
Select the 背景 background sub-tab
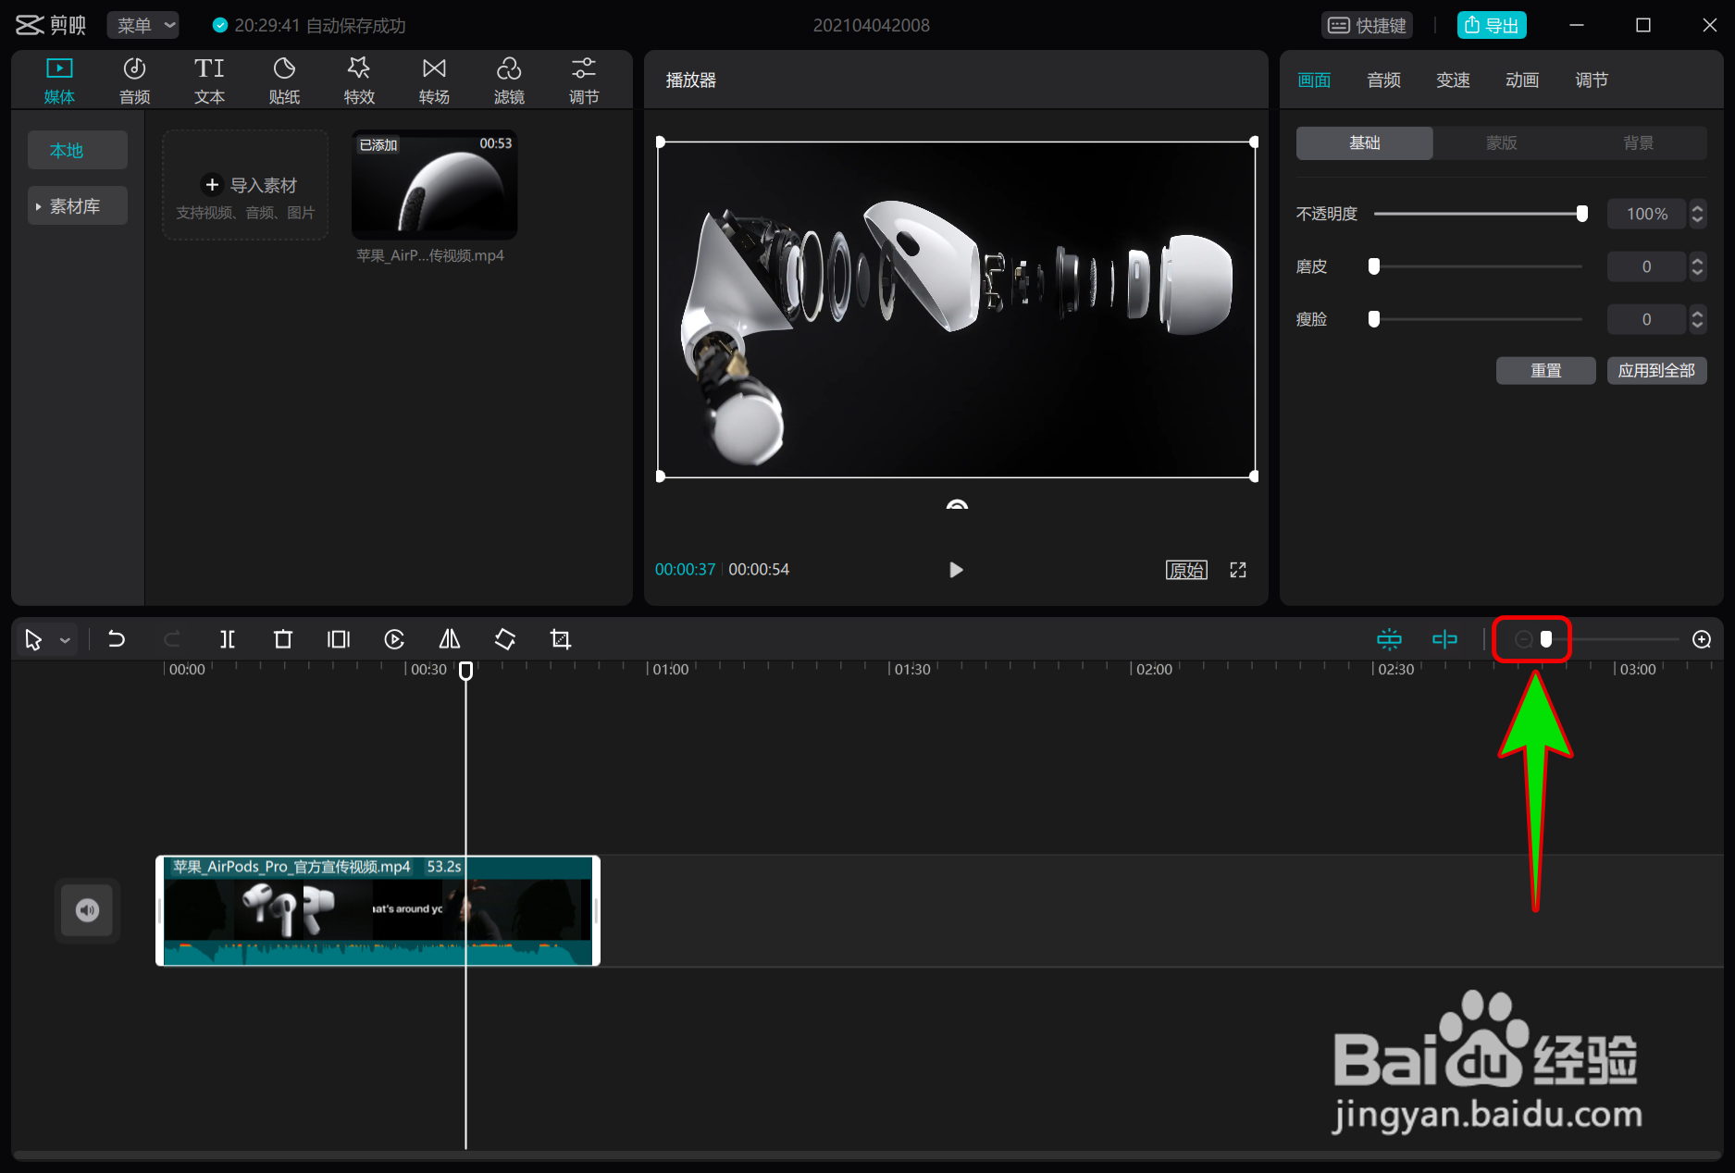point(1639,142)
